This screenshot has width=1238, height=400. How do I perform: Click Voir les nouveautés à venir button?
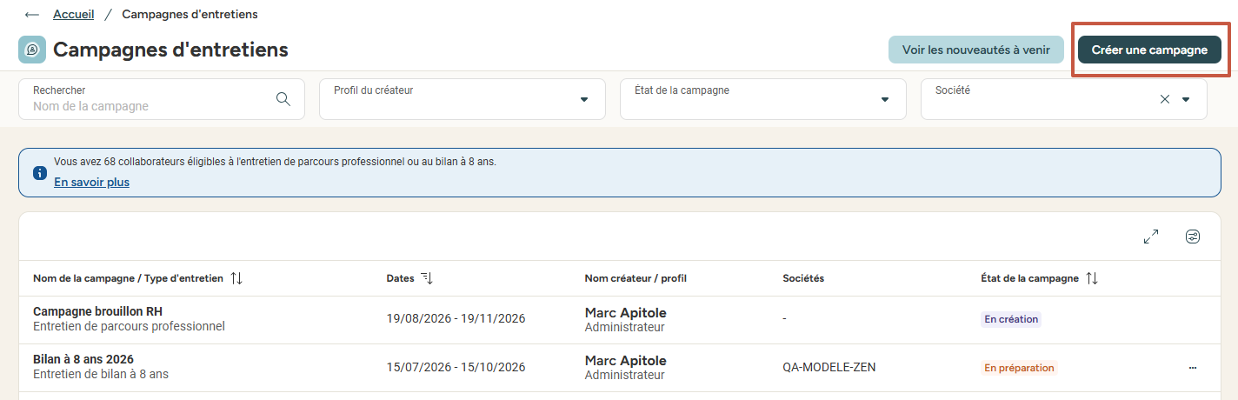[976, 50]
